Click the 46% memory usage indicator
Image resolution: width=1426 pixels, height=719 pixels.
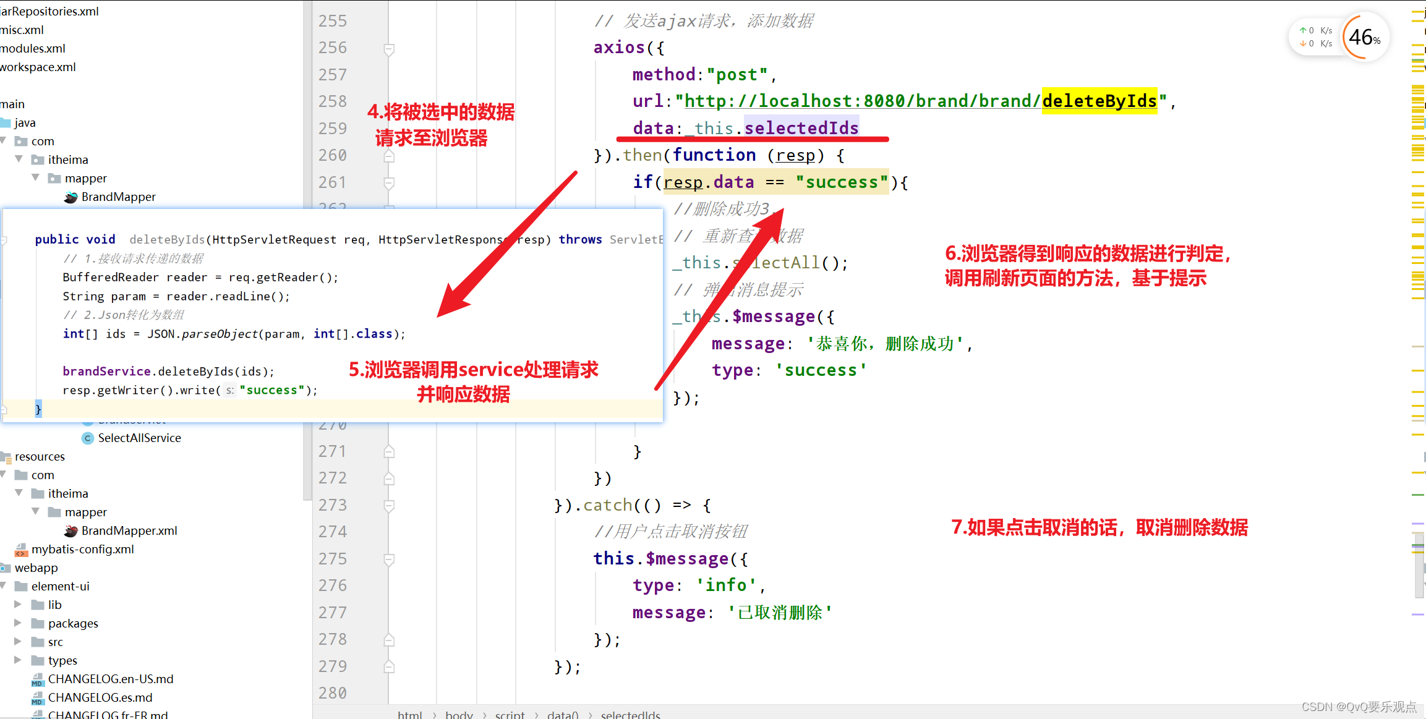(1364, 37)
